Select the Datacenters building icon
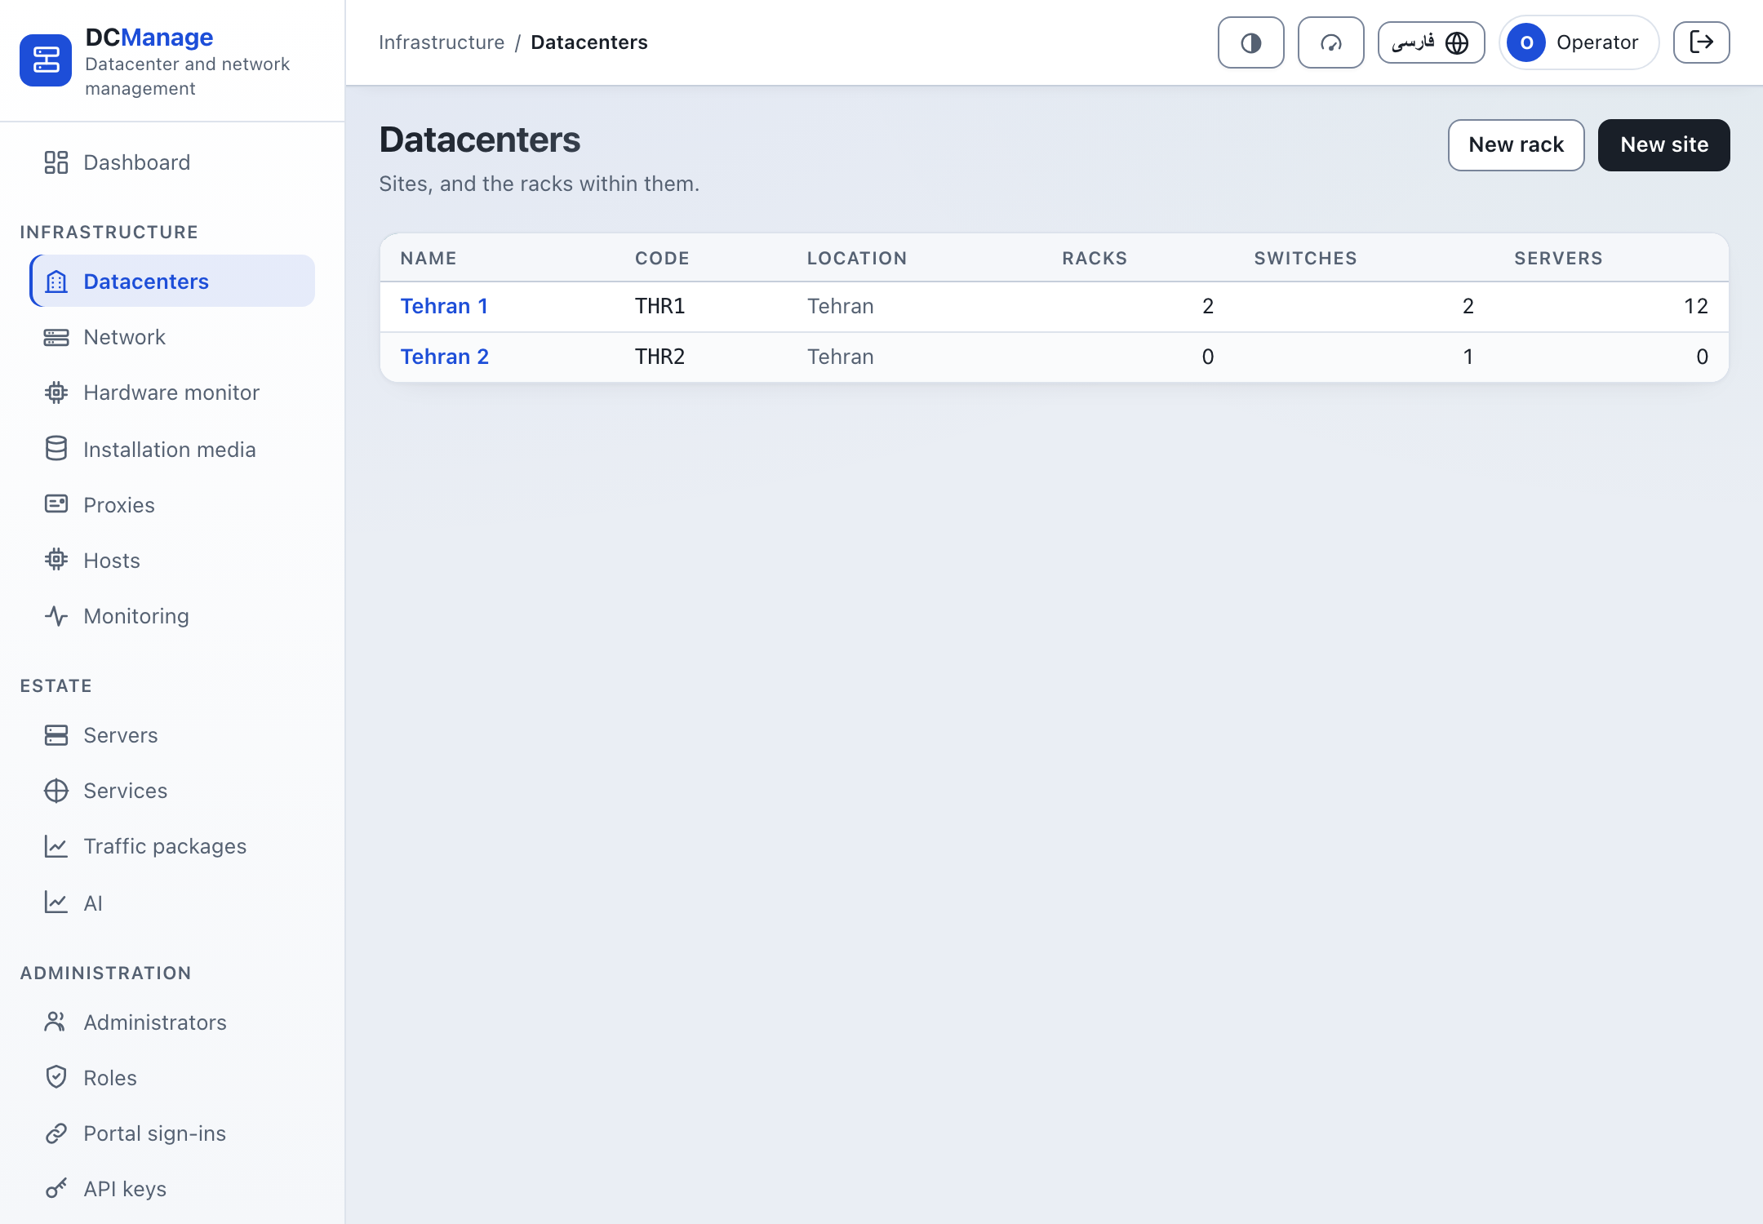This screenshot has width=1763, height=1224. point(56,282)
